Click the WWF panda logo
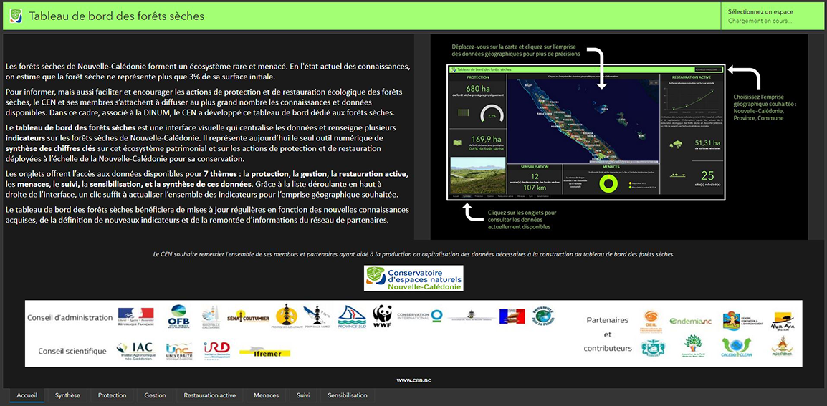This screenshot has height=406, width=827. [x=382, y=316]
